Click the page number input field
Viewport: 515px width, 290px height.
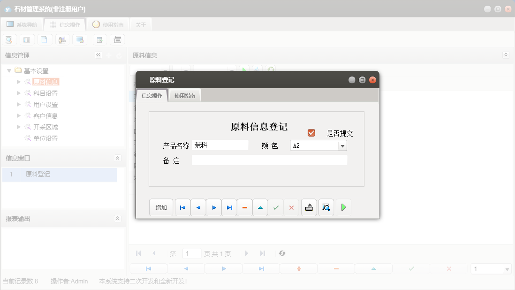pos(192,253)
